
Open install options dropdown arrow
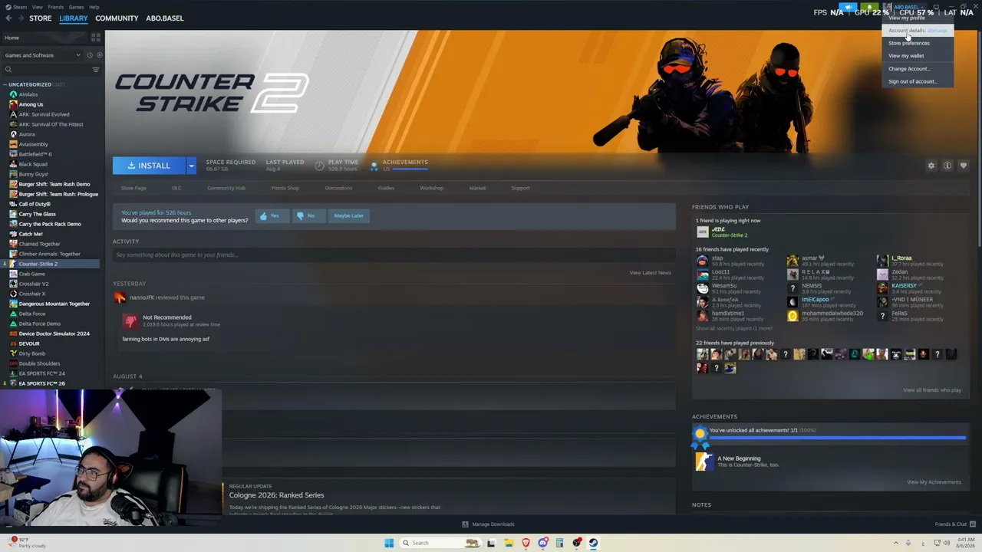coord(191,166)
